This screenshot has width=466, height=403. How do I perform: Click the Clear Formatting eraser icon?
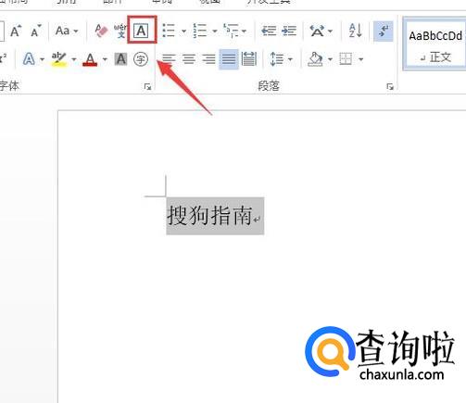click(x=101, y=31)
